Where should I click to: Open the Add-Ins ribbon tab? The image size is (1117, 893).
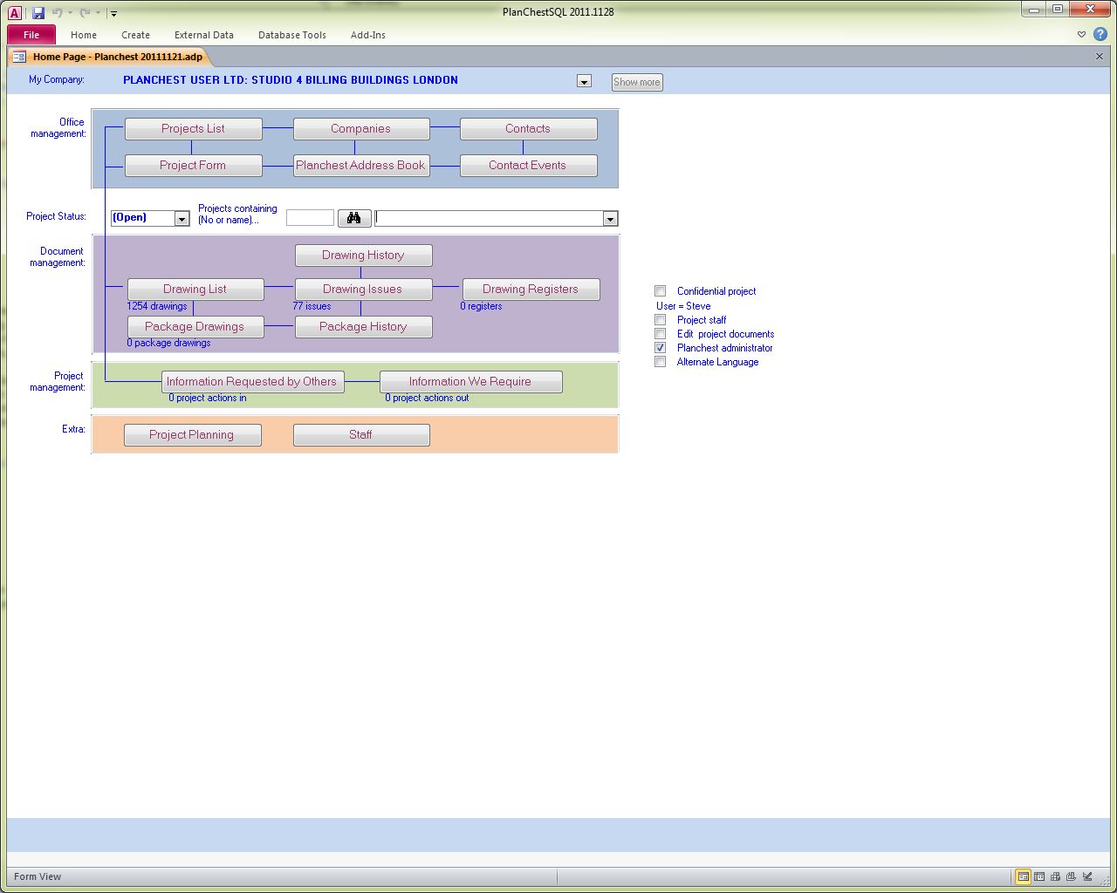pyautogui.click(x=368, y=35)
